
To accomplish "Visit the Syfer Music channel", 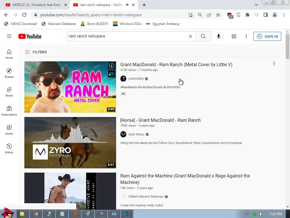I will click(x=136, y=134).
